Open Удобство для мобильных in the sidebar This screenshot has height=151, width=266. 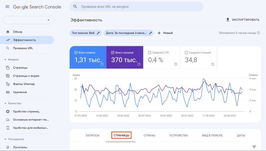coord(27,128)
